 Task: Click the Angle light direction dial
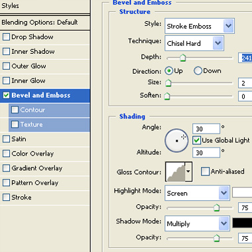click(x=176, y=140)
